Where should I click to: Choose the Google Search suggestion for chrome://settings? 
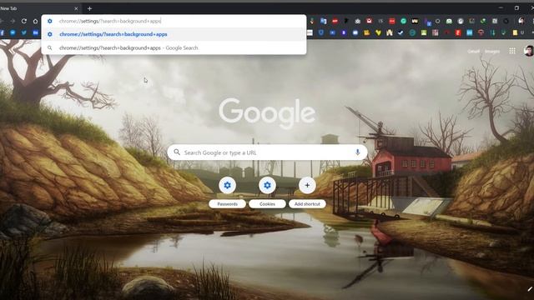point(174,48)
